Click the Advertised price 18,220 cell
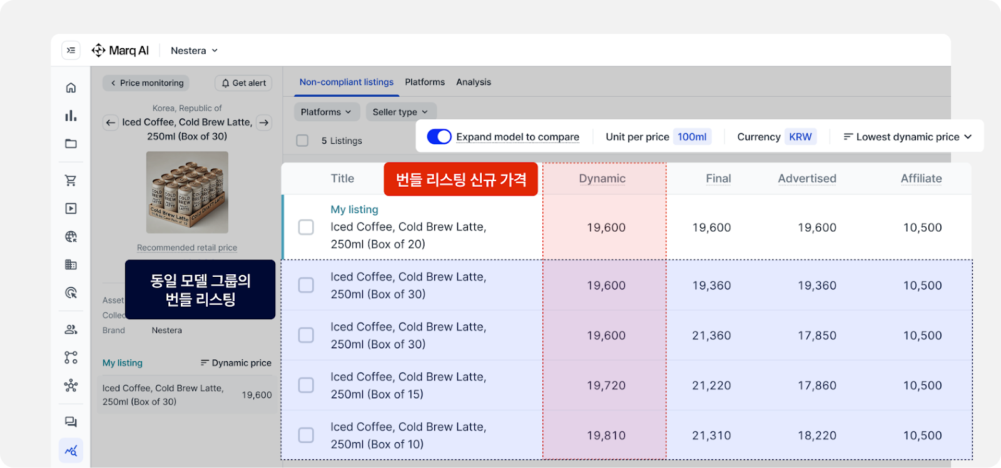Viewport: 1001px width, 468px height. pos(817,436)
